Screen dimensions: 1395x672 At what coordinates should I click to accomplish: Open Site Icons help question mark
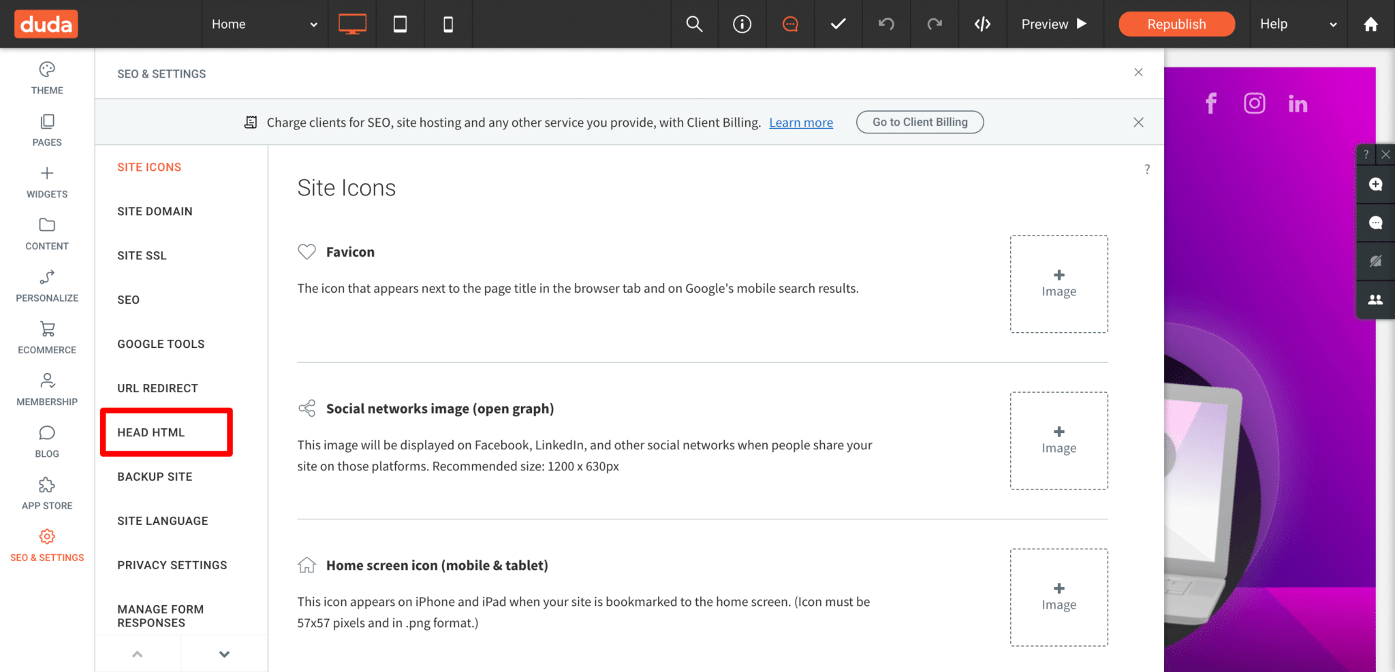click(1147, 169)
